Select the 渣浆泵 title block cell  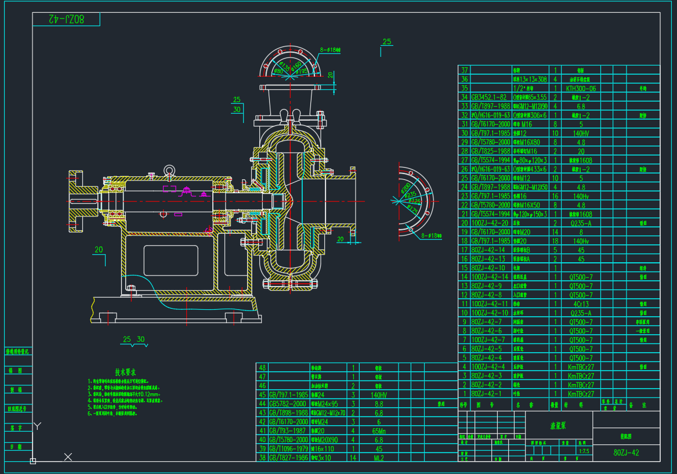click(559, 425)
